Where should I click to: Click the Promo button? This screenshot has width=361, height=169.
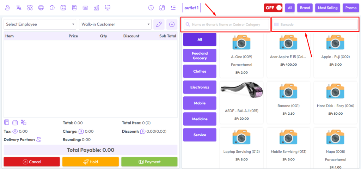pos(351,8)
